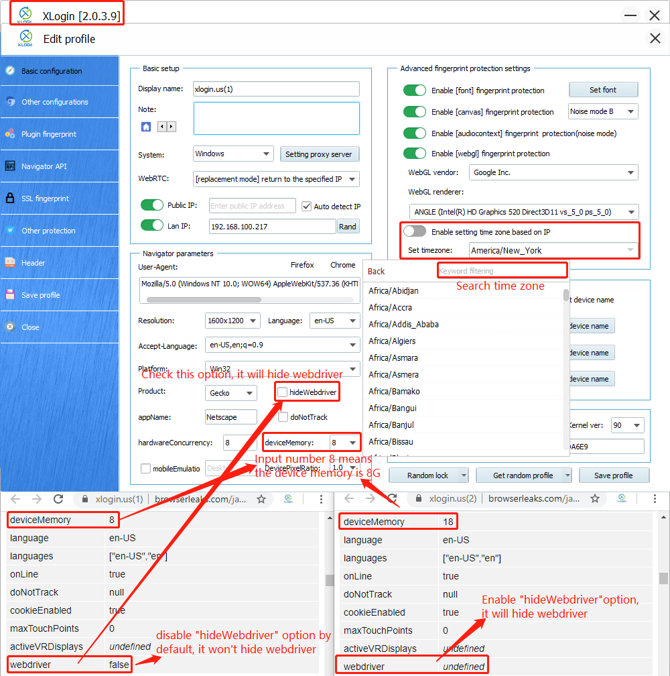Click the Other protection sidebar icon
This screenshot has width=670, height=676.
pyautogui.click(x=10, y=230)
